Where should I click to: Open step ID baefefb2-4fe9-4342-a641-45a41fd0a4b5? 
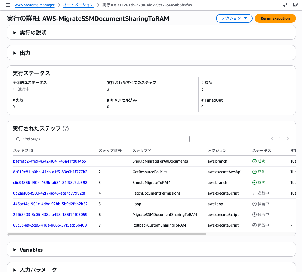[49, 161]
